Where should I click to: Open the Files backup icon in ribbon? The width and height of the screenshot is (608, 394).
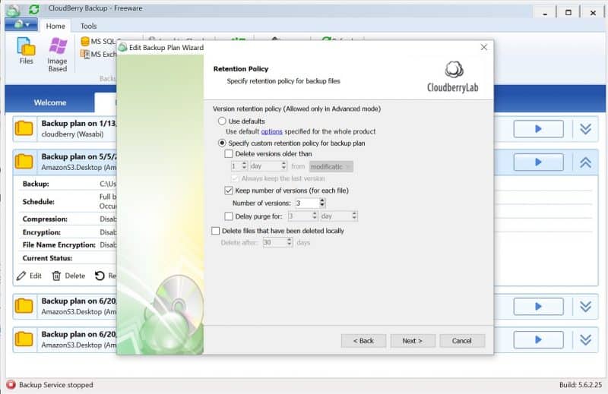pyautogui.click(x=26, y=50)
